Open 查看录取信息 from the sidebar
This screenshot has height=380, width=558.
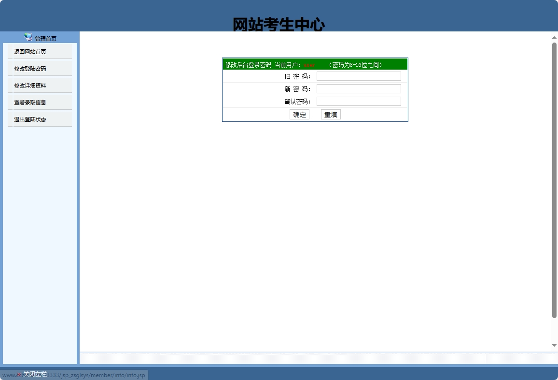[31, 102]
